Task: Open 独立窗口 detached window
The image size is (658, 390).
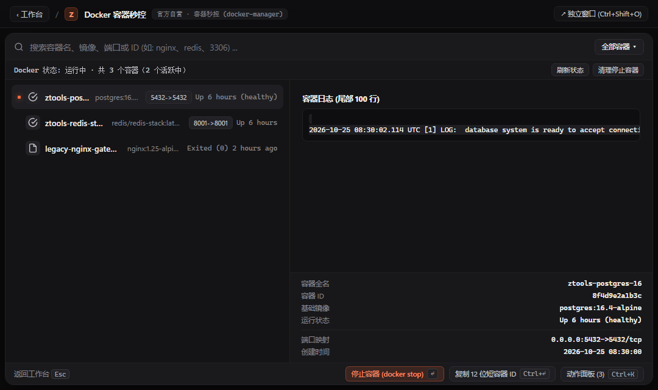Action: coord(601,14)
